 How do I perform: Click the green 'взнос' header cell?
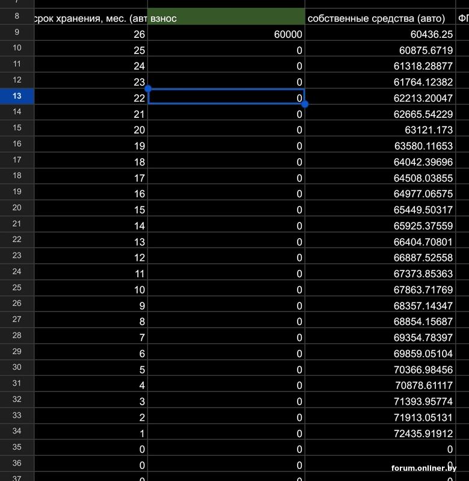[x=226, y=17]
